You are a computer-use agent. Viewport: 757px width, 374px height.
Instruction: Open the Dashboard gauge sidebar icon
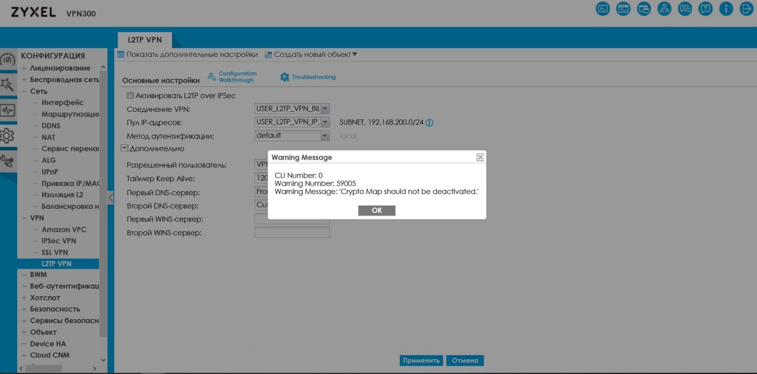[x=8, y=60]
